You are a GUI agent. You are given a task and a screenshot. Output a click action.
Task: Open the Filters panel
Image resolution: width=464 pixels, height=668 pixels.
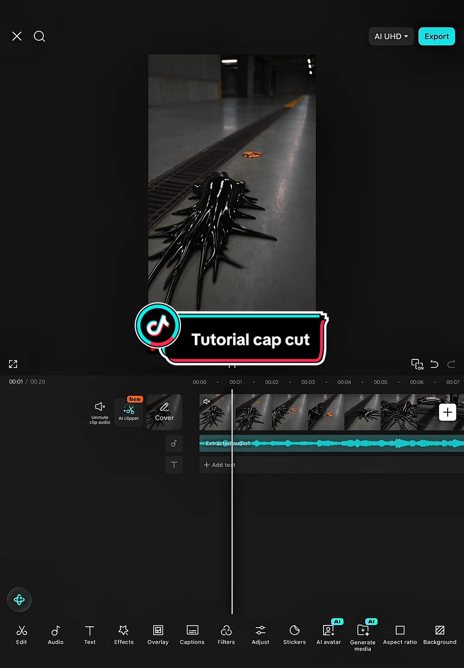pyautogui.click(x=226, y=635)
